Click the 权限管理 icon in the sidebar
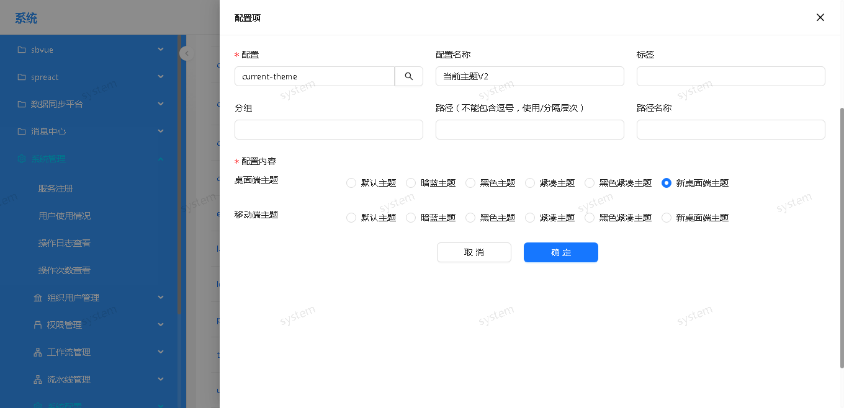The image size is (844, 408). click(x=38, y=325)
